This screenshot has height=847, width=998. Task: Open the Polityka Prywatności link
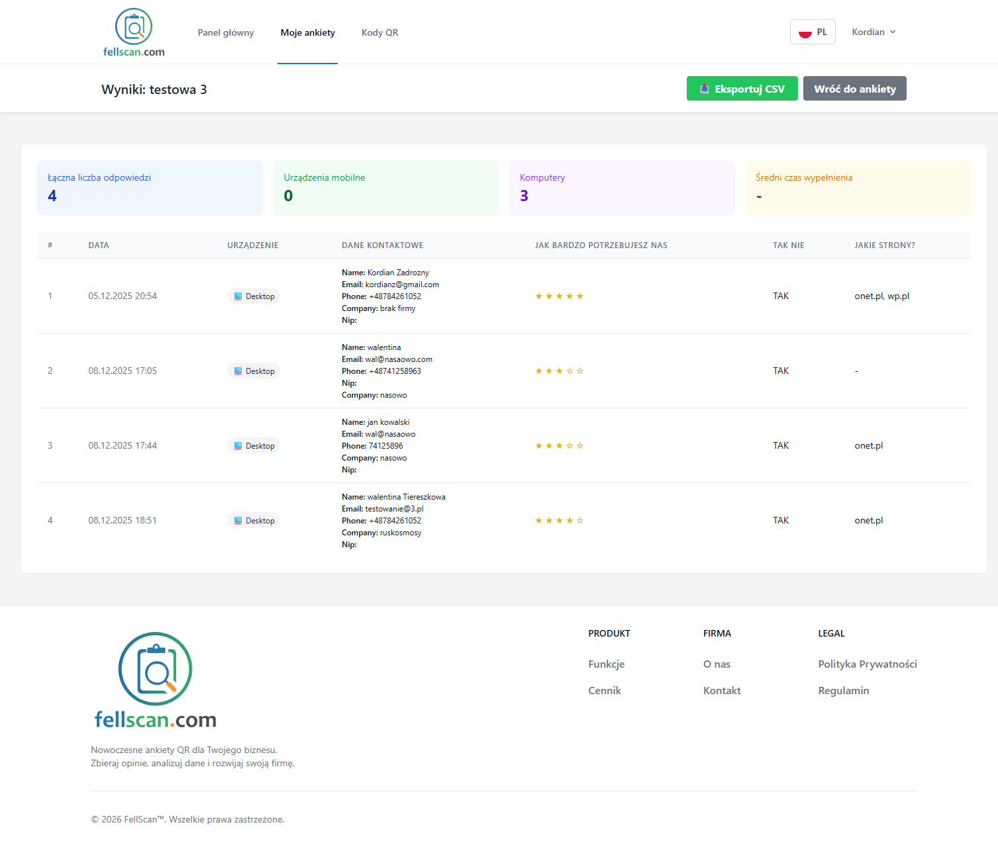[867, 664]
